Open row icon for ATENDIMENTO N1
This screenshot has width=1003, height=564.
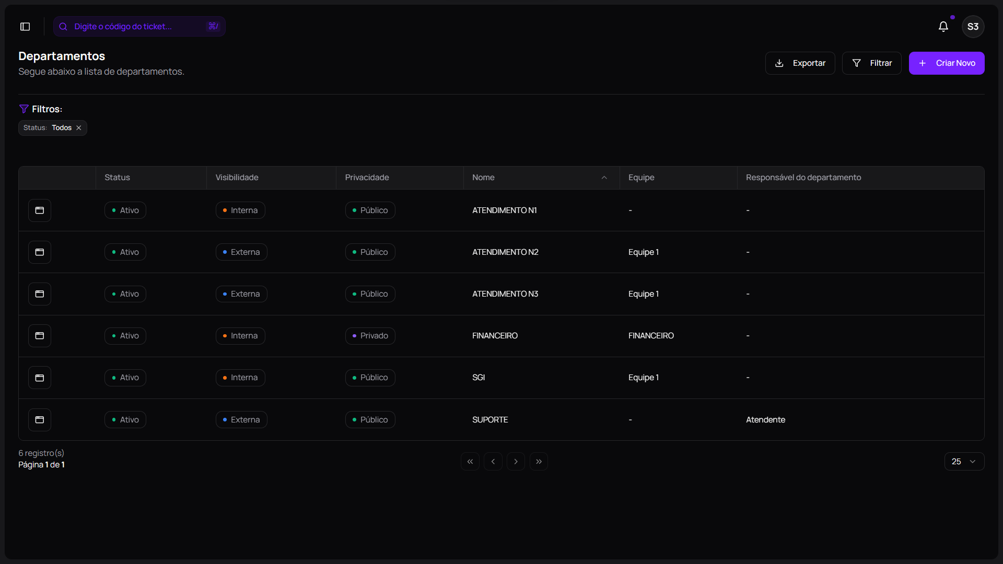(40, 210)
